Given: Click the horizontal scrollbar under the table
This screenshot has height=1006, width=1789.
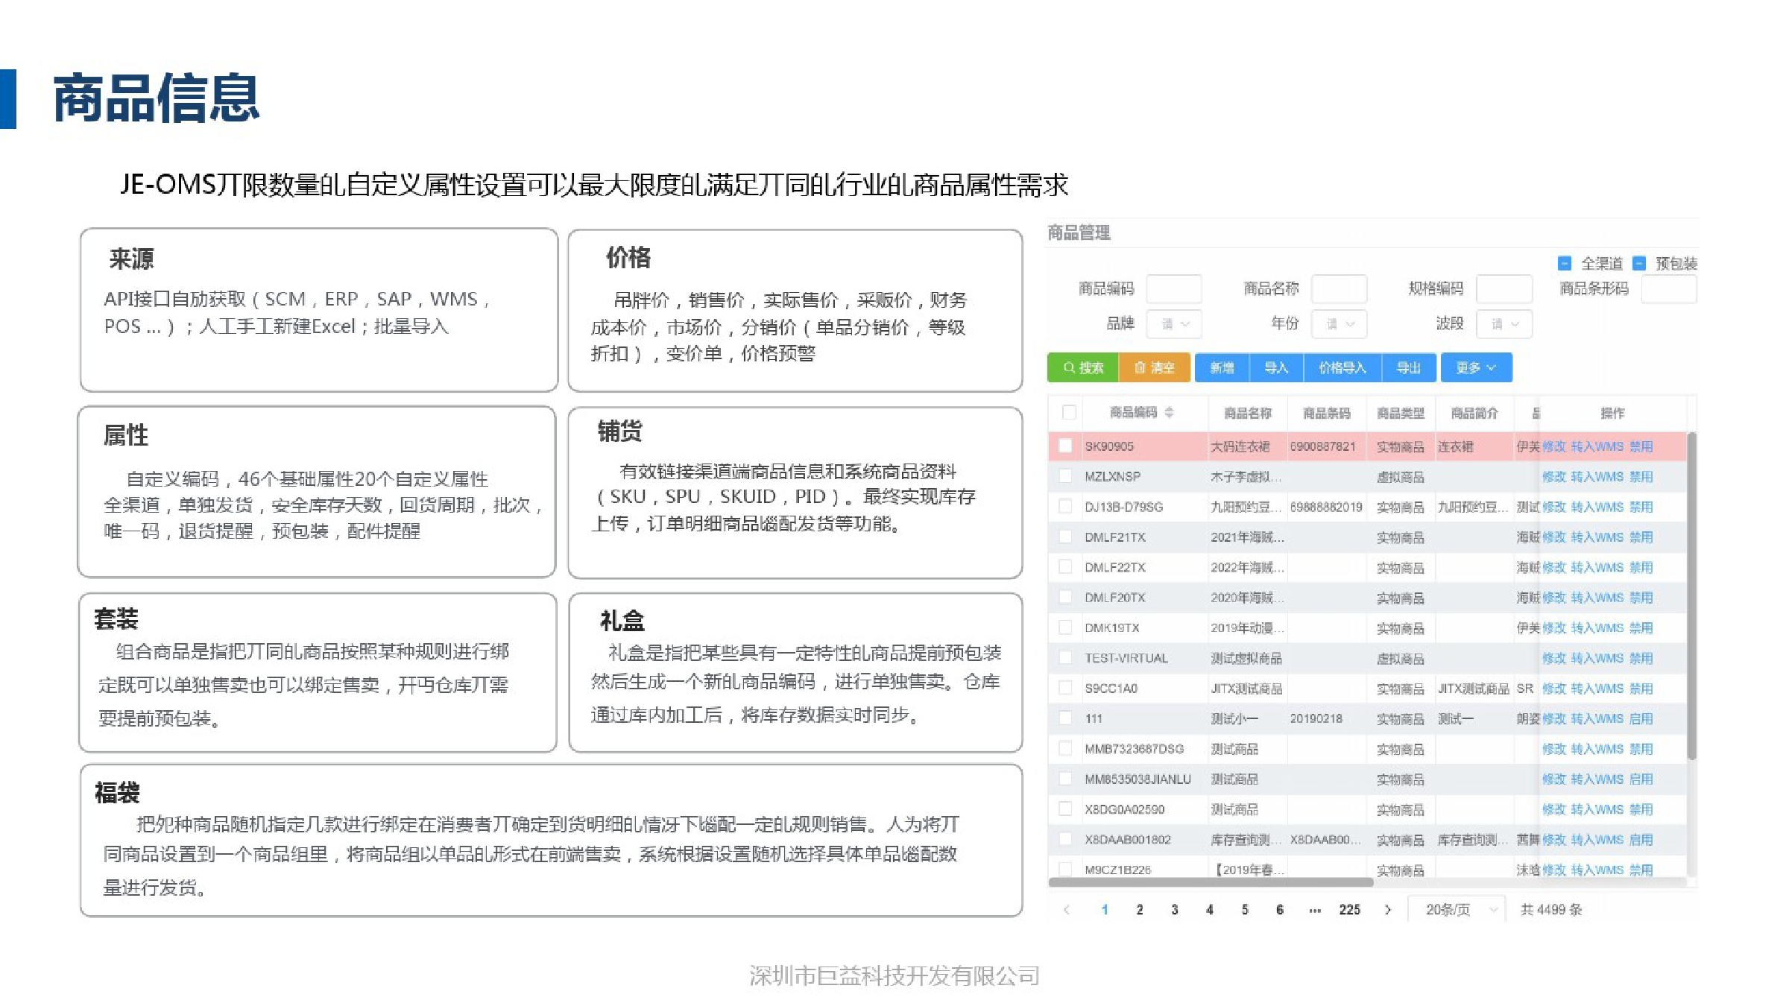Looking at the screenshot, I should [x=1211, y=882].
